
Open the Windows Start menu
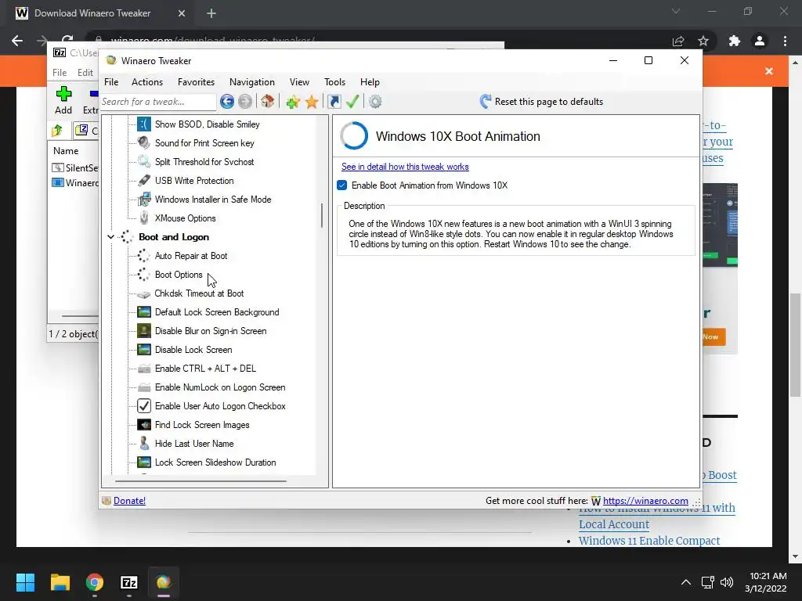[25, 582]
